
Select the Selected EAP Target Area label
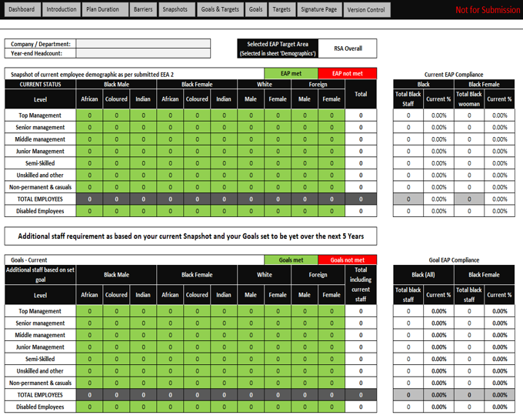277,49
